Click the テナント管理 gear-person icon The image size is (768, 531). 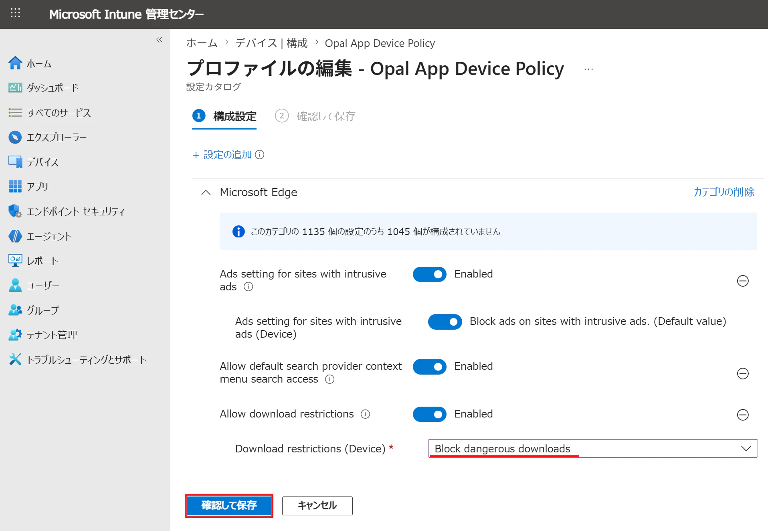pyautogui.click(x=15, y=334)
